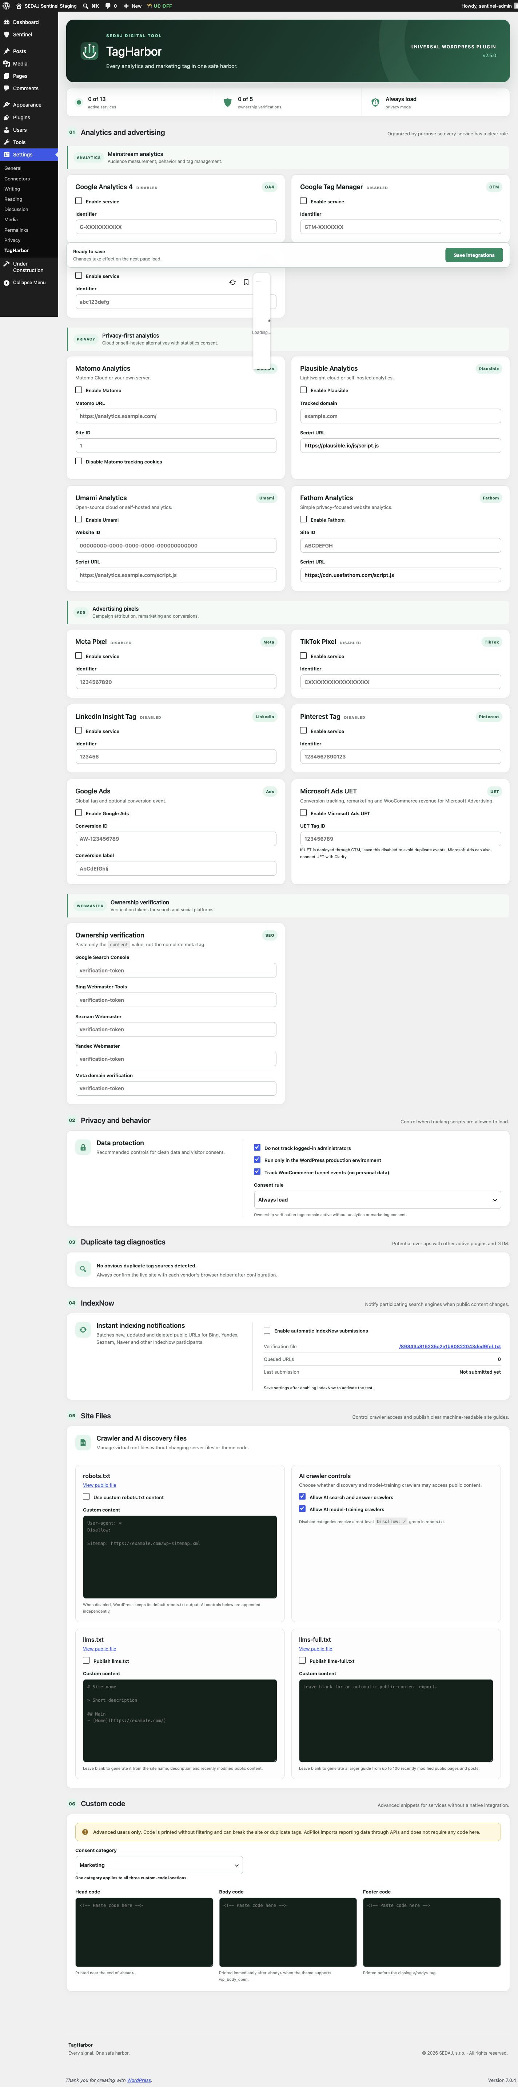Open Users in the sidebar
The image size is (518, 2087).
29,130
